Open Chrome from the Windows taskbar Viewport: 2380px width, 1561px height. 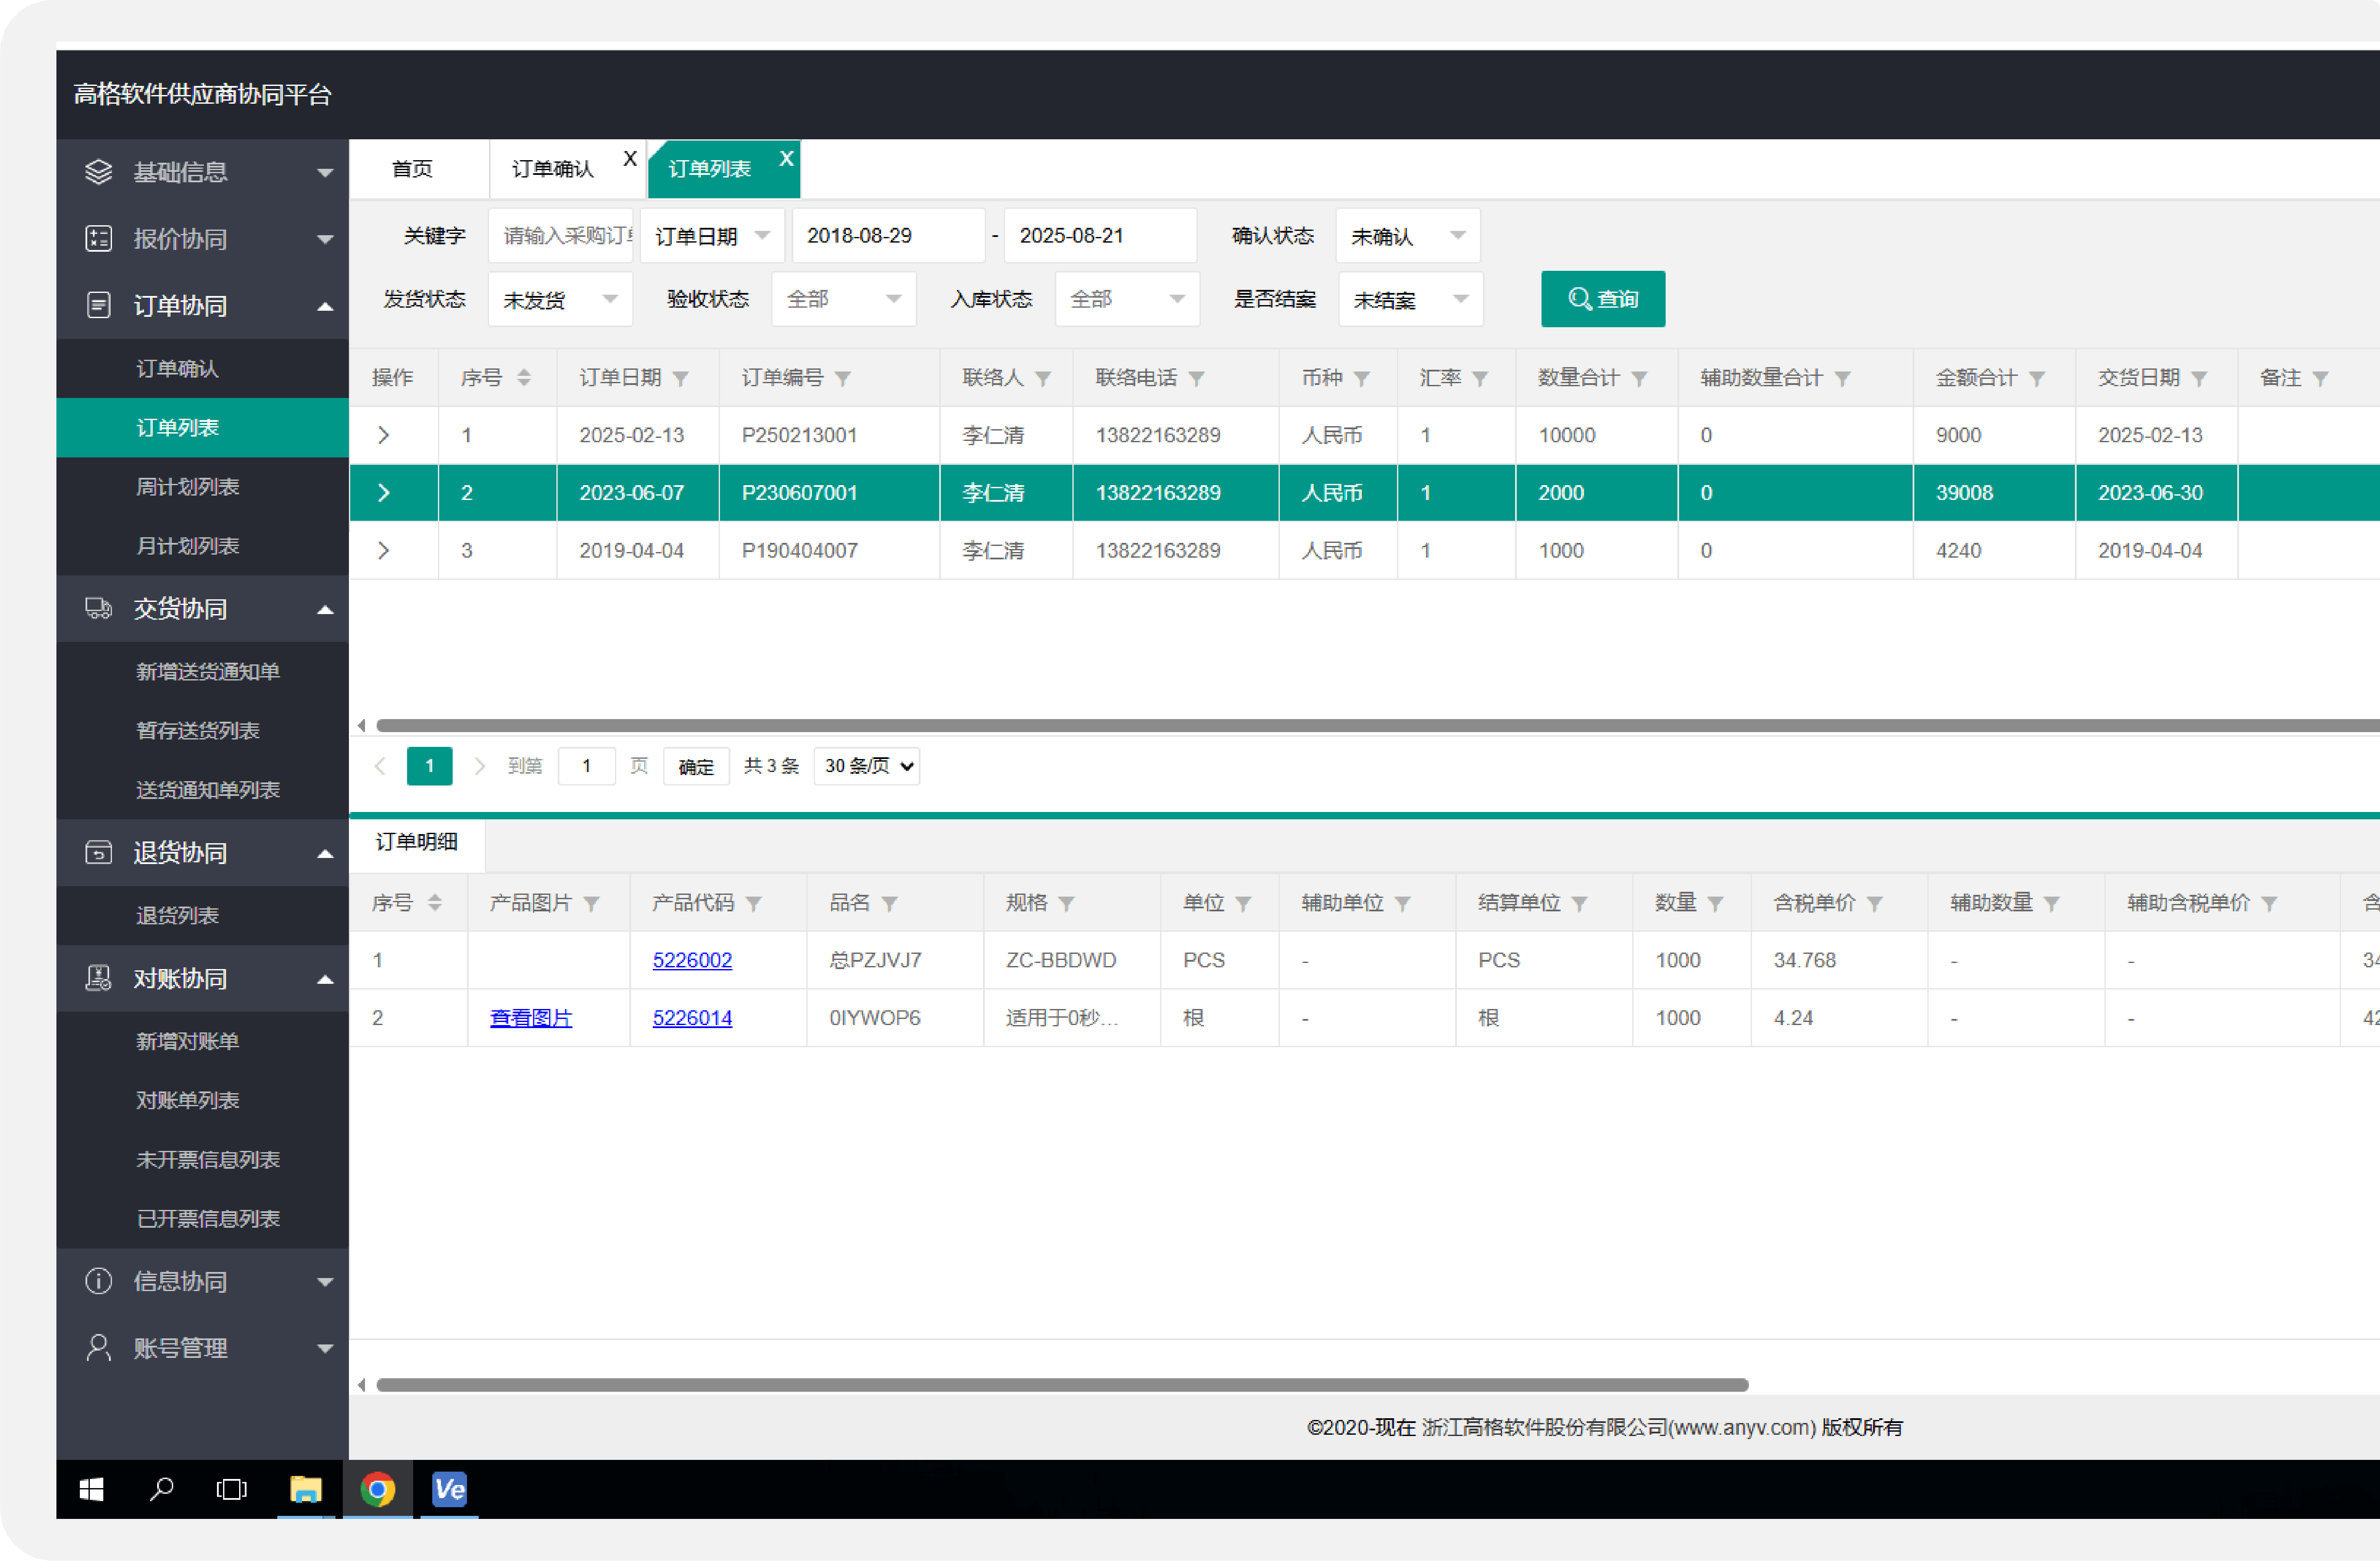click(377, 1490)
